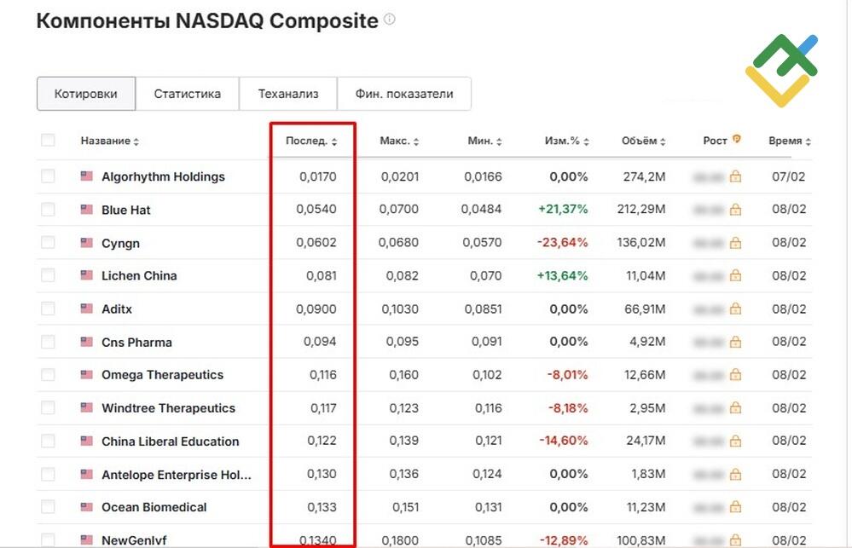This screenshot has width=852, height=548.
Task: Click the premium badge next to Рост header
Action: pyautogui.click(x=736, y=139)
